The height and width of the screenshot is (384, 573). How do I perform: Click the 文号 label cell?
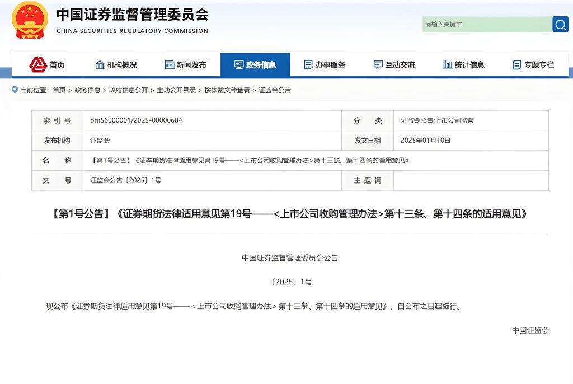tap(58, 181)
